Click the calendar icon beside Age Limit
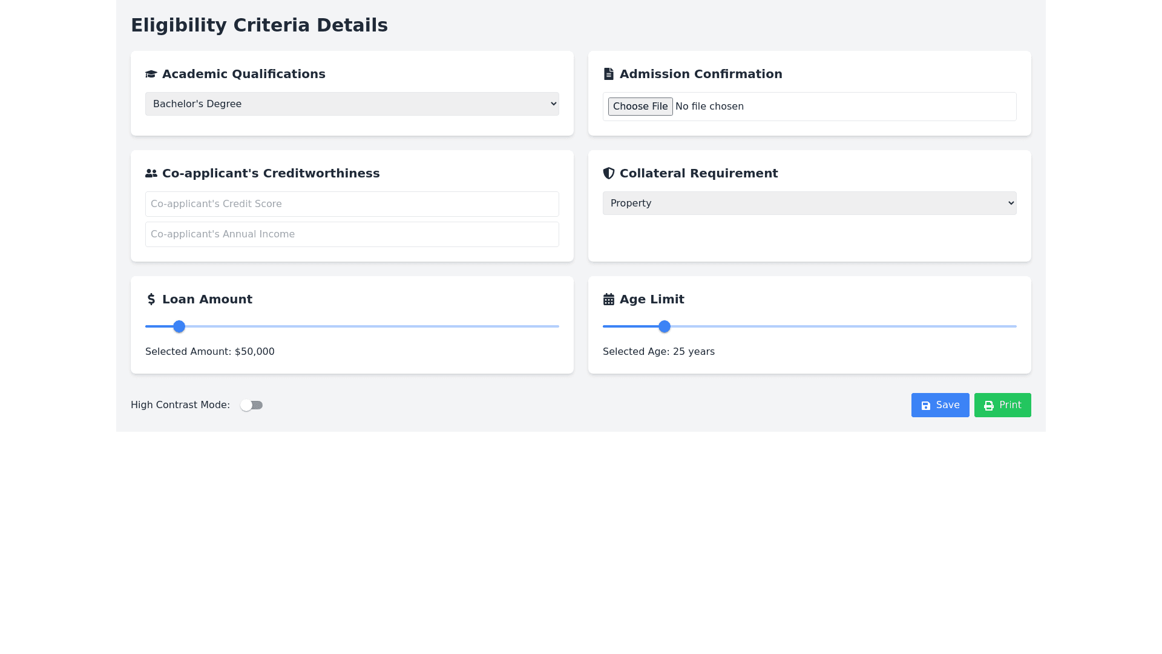The width and height of the screenshot is (1162, 654). click(x=609, y=299)
